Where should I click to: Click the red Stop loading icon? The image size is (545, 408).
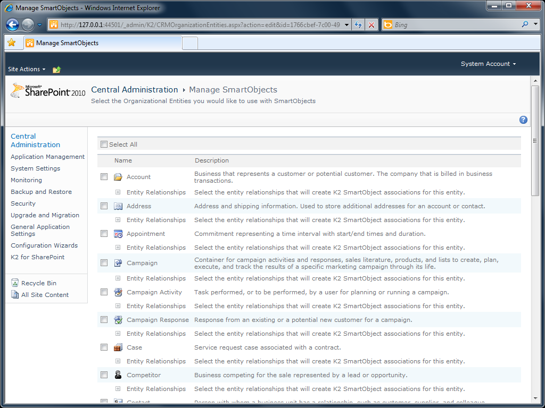[x=371, y=24]
